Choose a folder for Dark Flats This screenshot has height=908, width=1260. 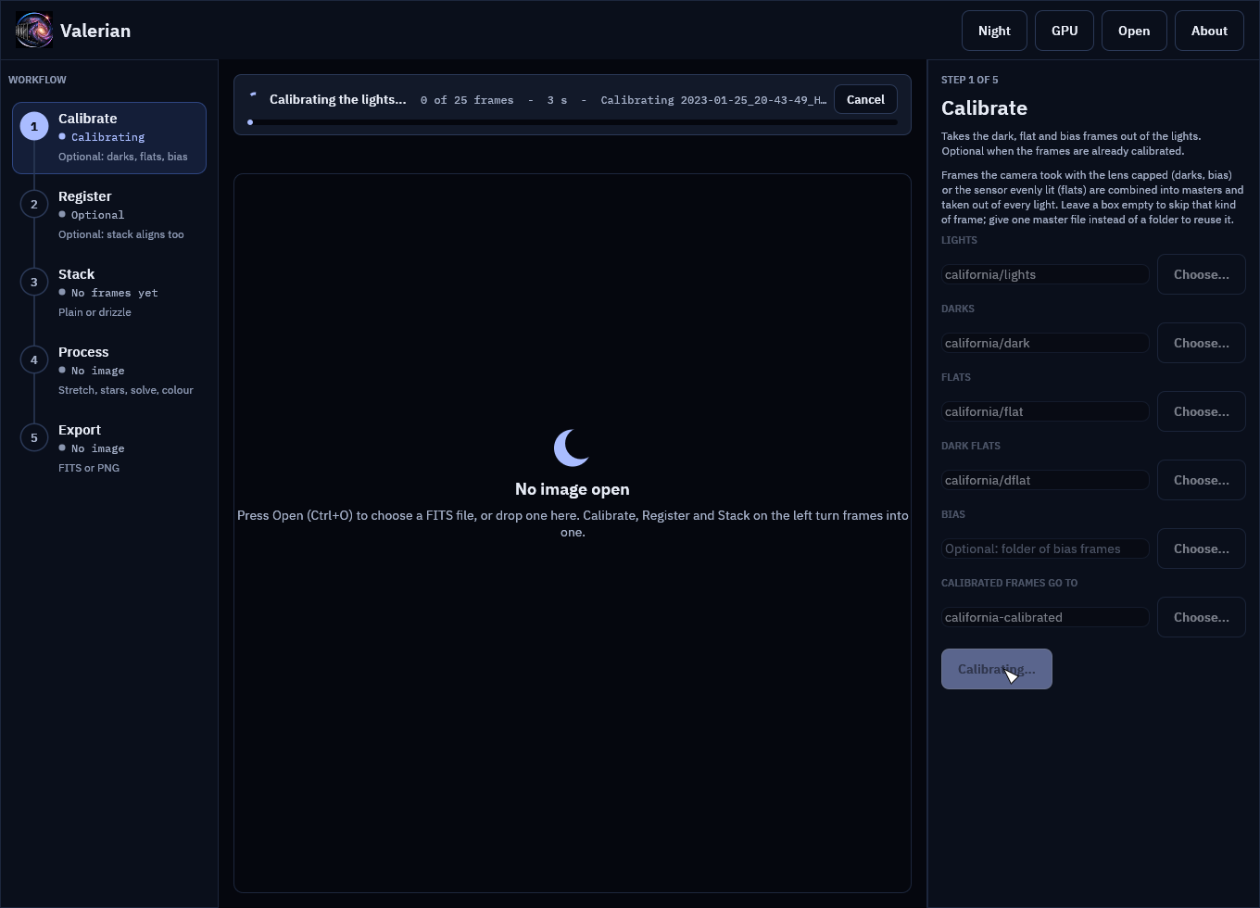1201,480
